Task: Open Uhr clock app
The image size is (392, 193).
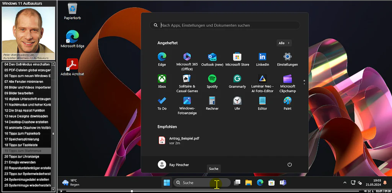Action: 237,103
